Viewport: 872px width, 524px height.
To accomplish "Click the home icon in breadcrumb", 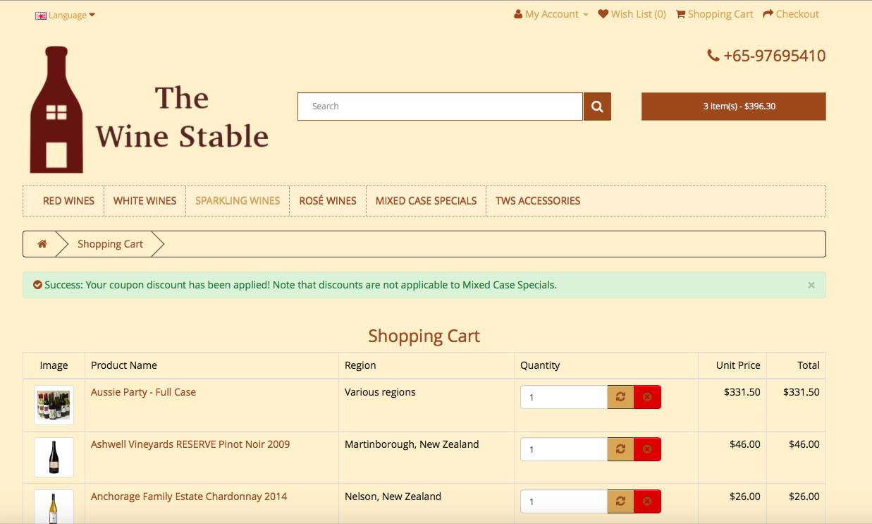I will pyautogui.click(x=42, y=244).
